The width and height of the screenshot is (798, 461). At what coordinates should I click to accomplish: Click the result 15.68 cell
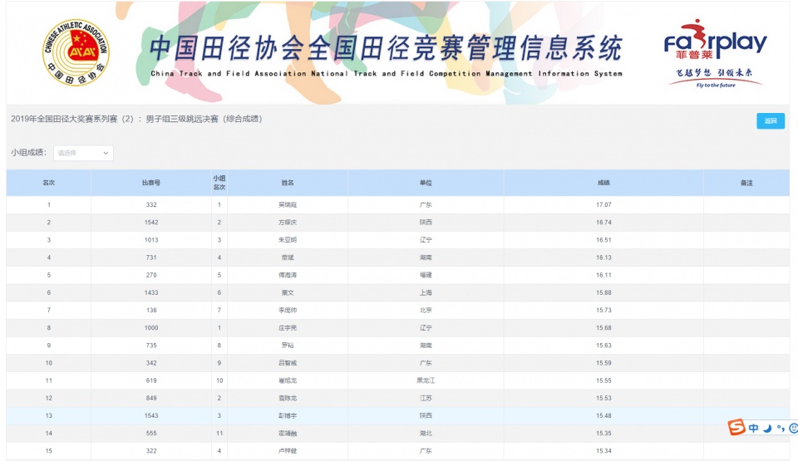tap(603, 328)
